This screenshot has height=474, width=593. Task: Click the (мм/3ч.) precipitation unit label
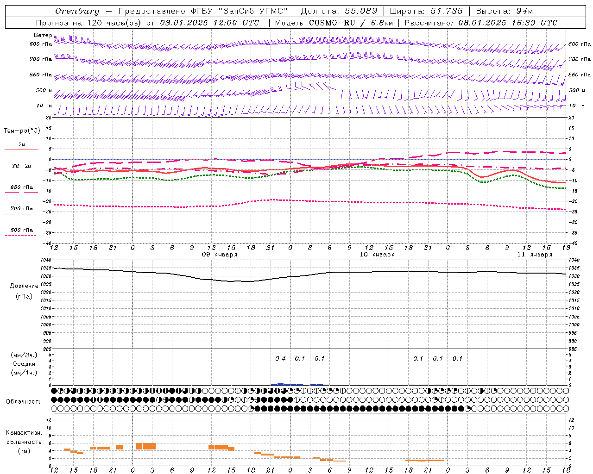(x=24, y=355)
